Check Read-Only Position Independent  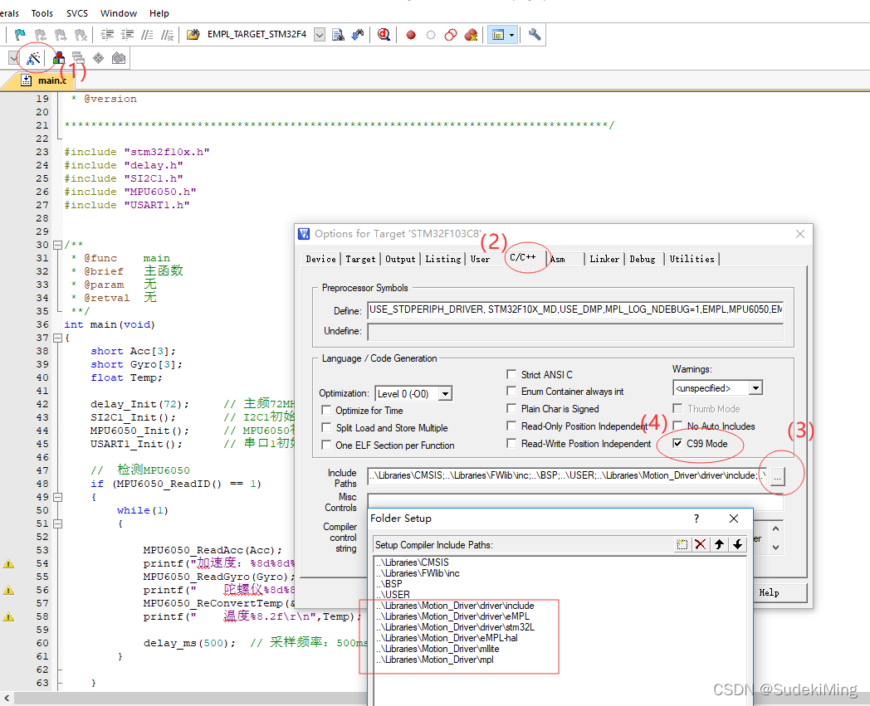click(511, 426)
